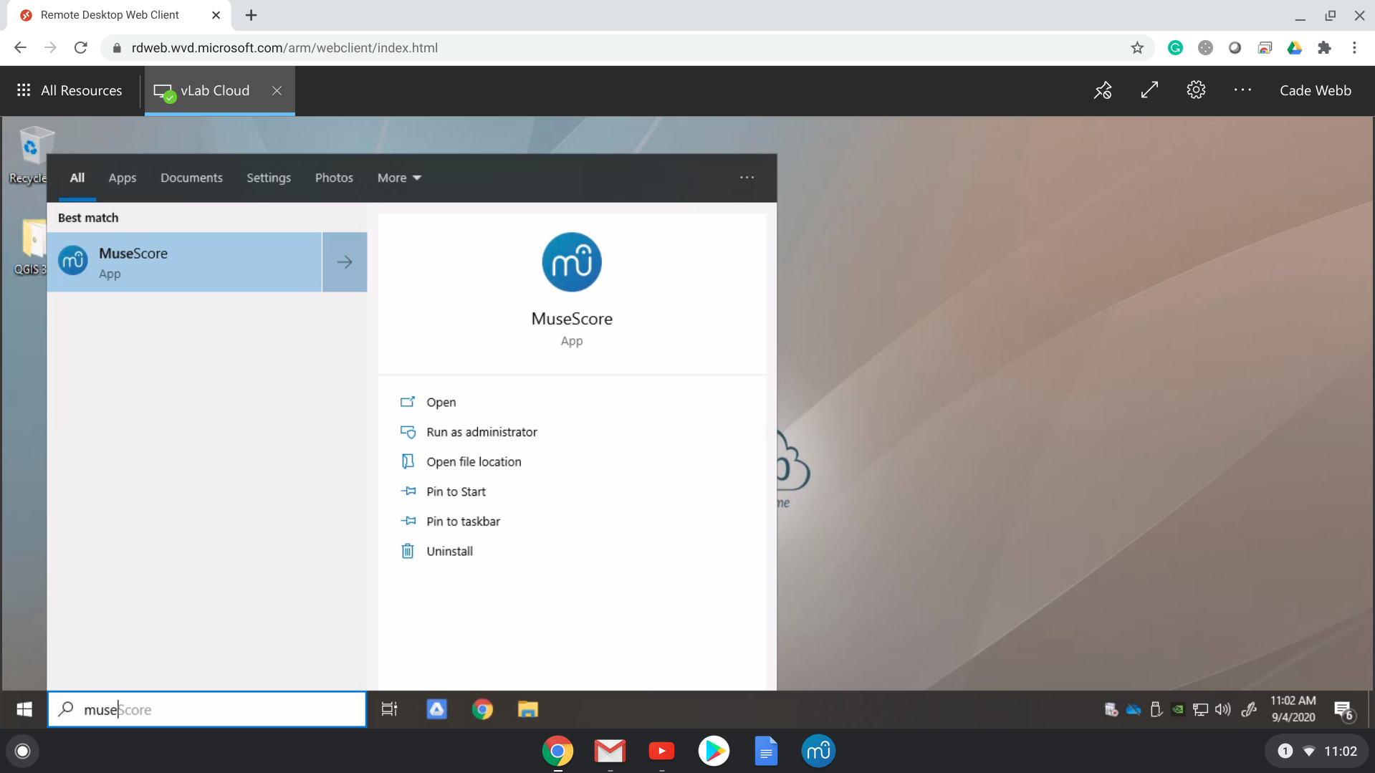Click the large MuseScore app icon
The height and width of the screenshot is (773, 1375).
click(572, 262)
